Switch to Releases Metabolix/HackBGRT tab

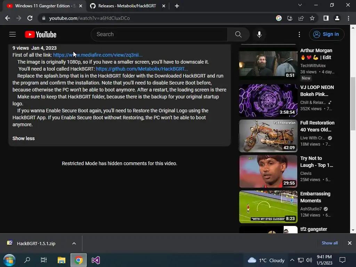(x=127, y=6)
